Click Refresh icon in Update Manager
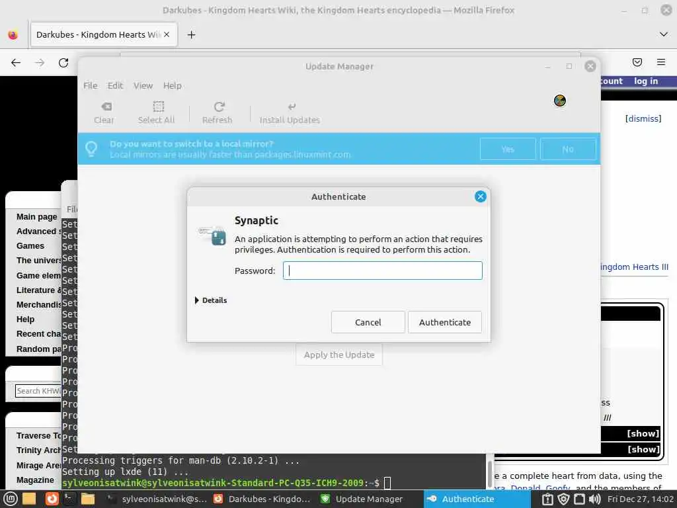 pyautogui.click(x=217, y=112)
